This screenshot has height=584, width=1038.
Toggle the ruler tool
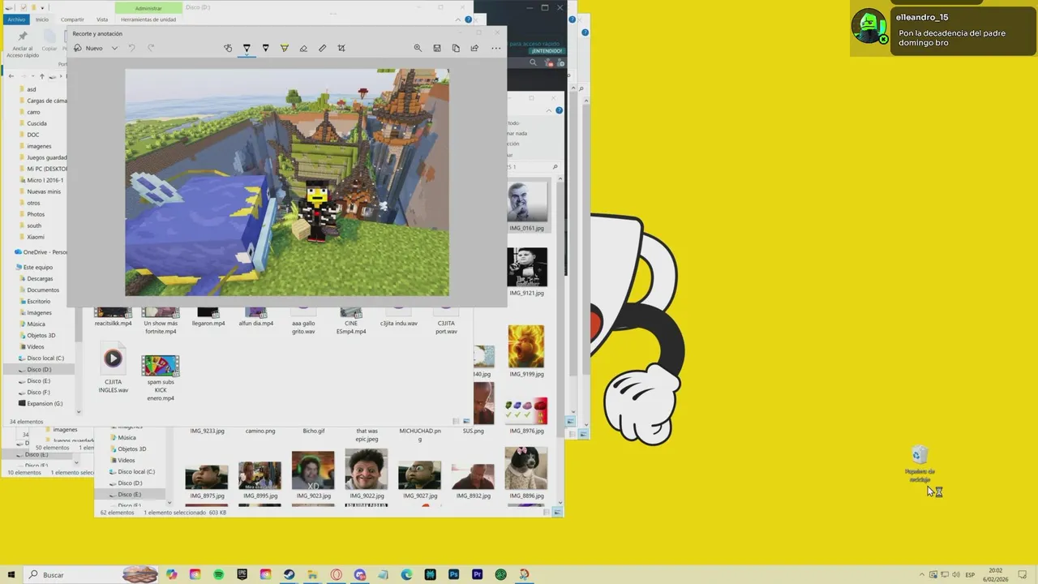tap(322, 48)
